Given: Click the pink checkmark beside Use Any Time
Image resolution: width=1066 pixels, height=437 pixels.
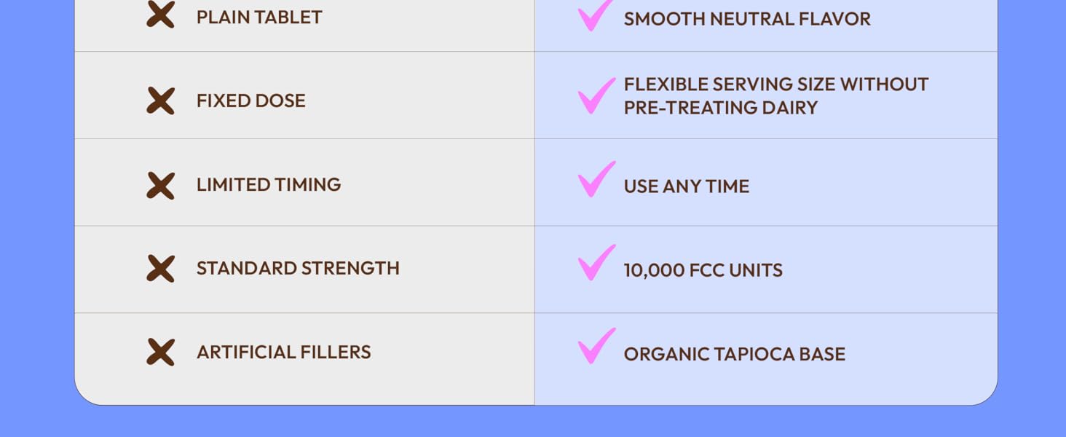Looking at the screenshot, I should 596,179.
